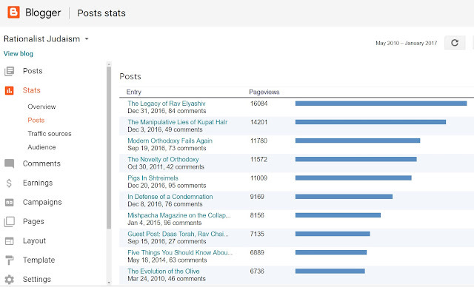Click the Posts sidebar icon
The image size is (474, 287).
pos(10,71)
